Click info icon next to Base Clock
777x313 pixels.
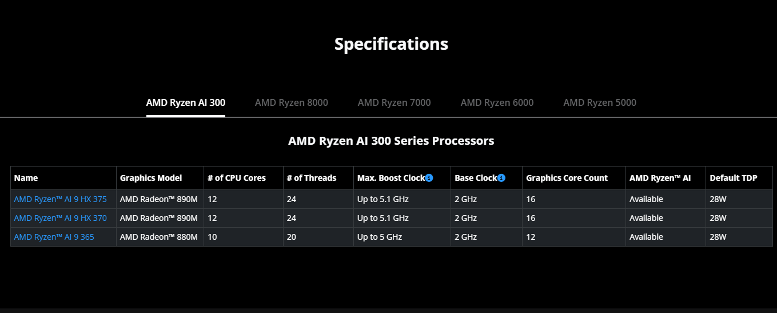[x=501, y=178]
